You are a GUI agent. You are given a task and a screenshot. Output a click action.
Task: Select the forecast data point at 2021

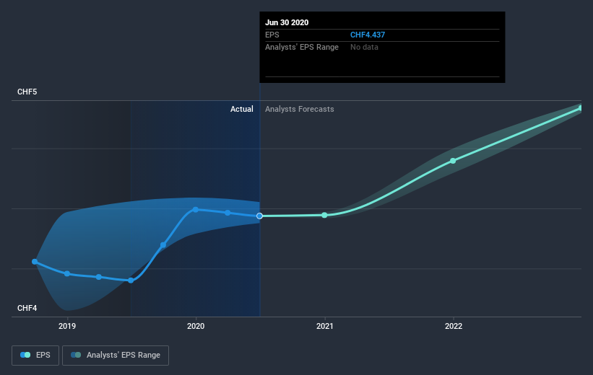click(x=324, y=215)
